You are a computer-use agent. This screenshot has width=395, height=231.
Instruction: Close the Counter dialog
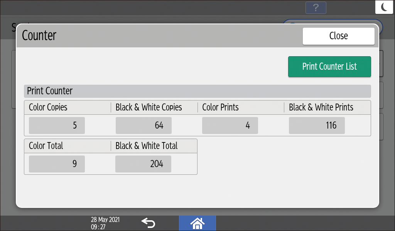click(x=338, y=36)
